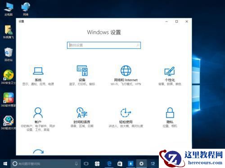Image resolution: width=225 pixels, height=168 pixels.
Task: Select the Settings gear on the taskbar
Action: [141, 164]
